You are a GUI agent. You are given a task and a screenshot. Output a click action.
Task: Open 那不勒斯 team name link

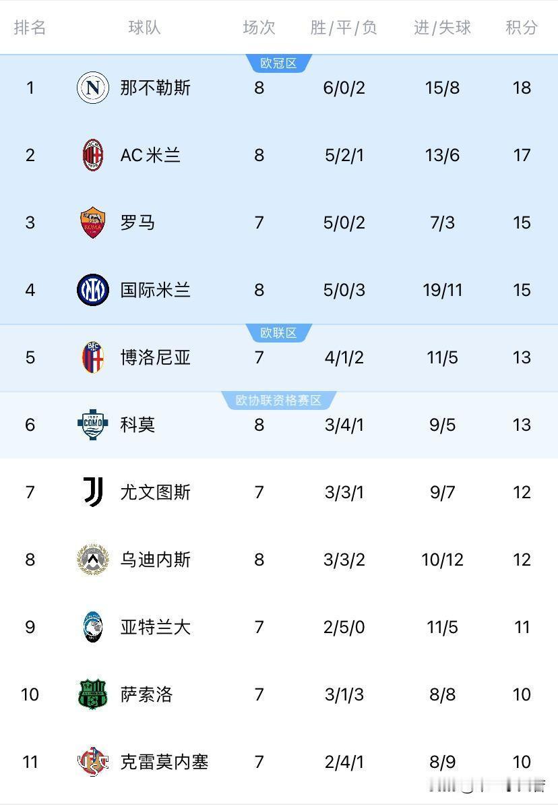coord(156,88)
